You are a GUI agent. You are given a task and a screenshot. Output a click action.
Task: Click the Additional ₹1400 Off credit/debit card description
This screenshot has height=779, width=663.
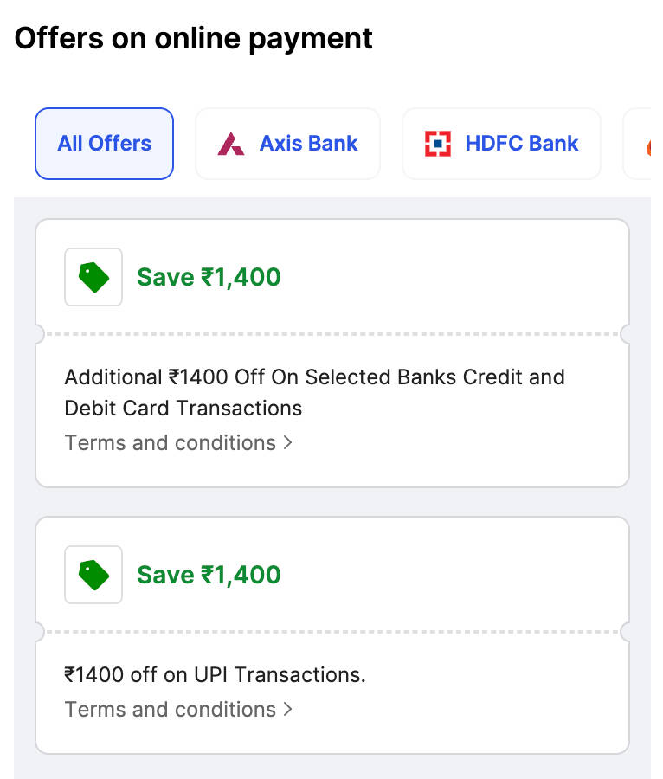[x=314, y=377]
